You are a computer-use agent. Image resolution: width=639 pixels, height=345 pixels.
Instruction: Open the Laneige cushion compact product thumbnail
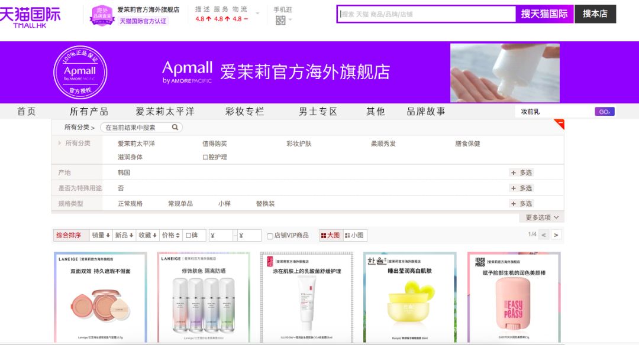coord(100,297)
